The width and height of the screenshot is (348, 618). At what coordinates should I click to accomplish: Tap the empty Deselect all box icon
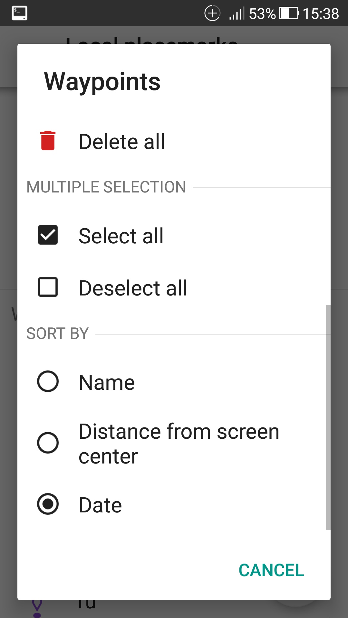click(48, 287)
